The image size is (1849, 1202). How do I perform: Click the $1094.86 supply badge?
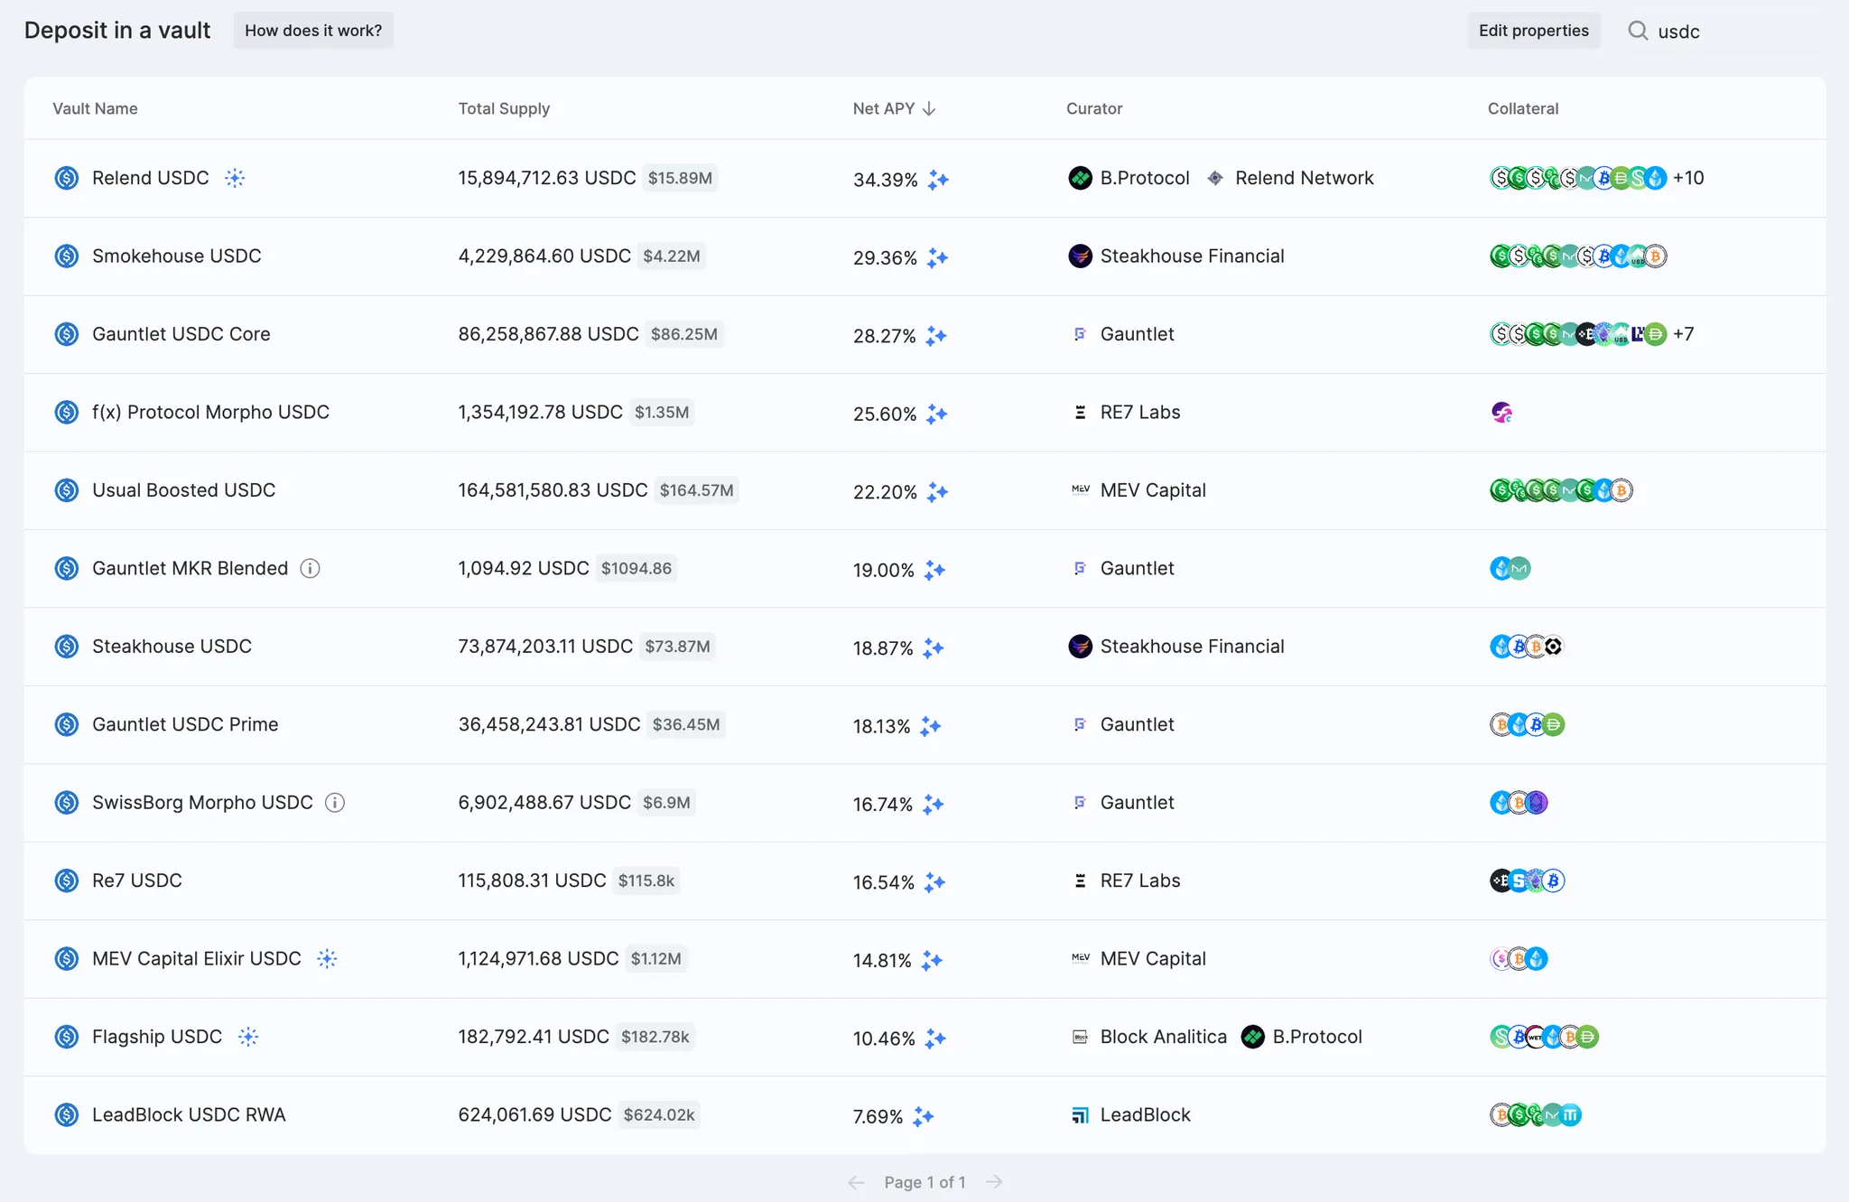point(636,568)
